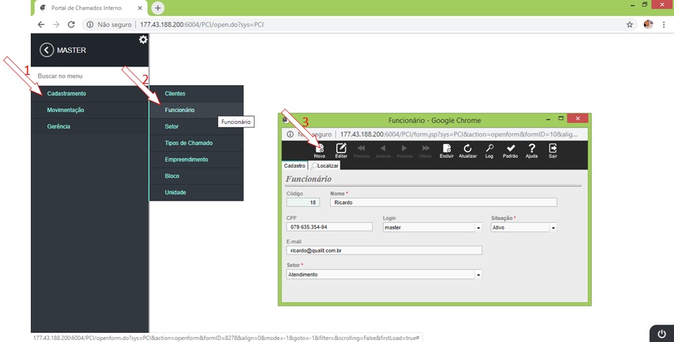Viewport: 674px width, 342px height.
Task: Select Clientes submenu item
Action: [196, 93]
